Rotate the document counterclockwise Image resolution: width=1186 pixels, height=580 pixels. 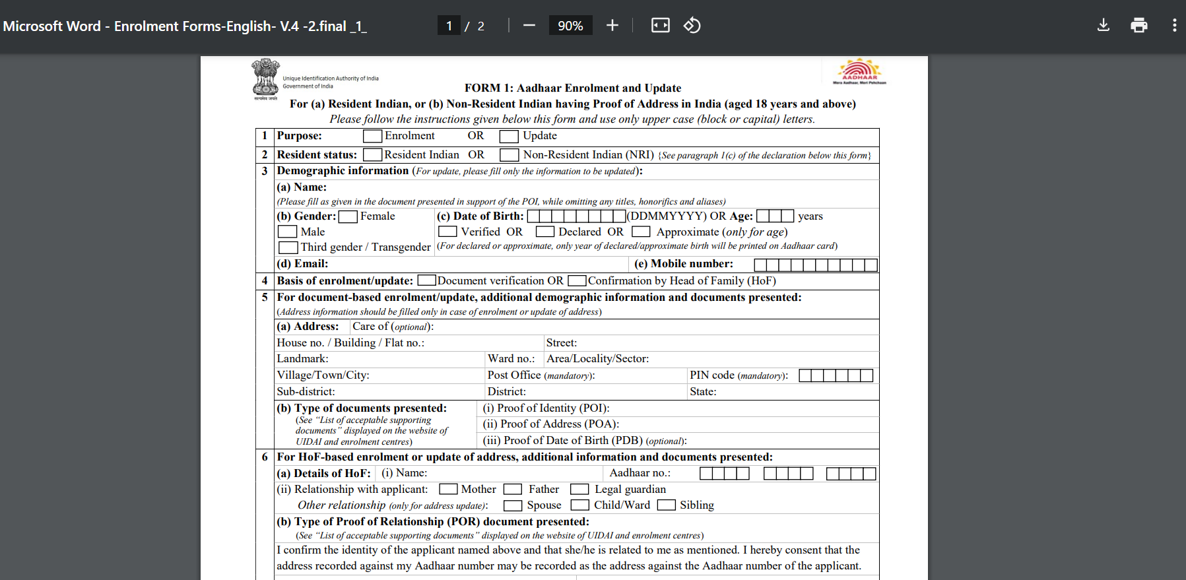coord(692,26)
